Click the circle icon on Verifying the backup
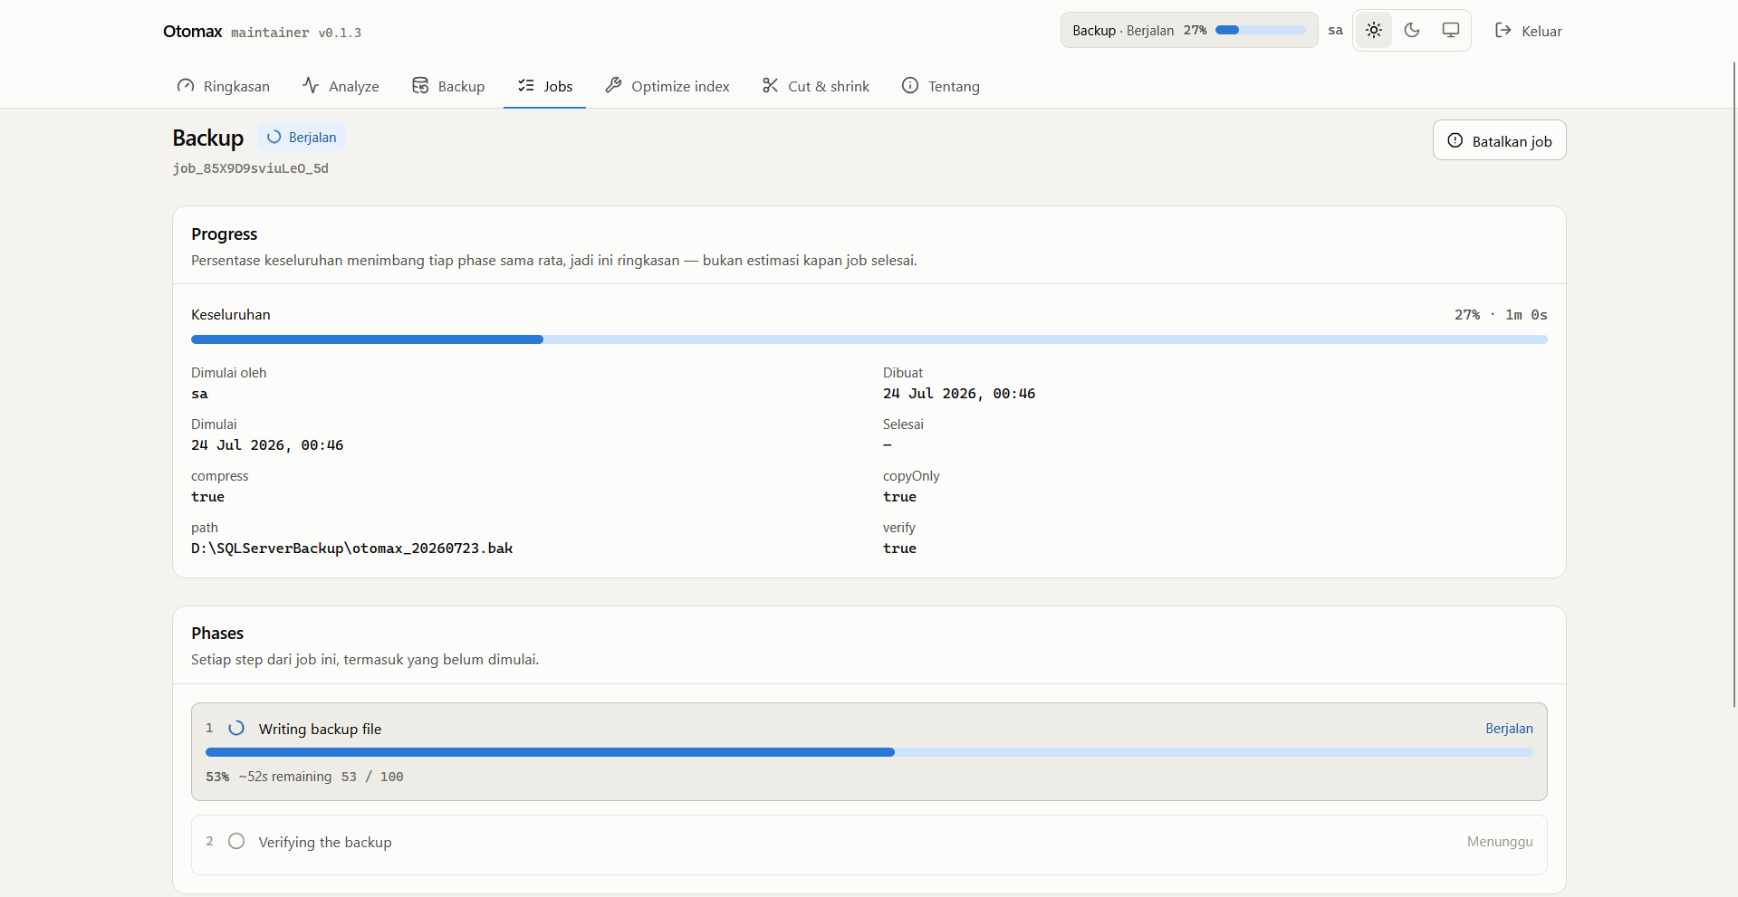Screen dimensions: 1738x897 [x=236, y=841]
